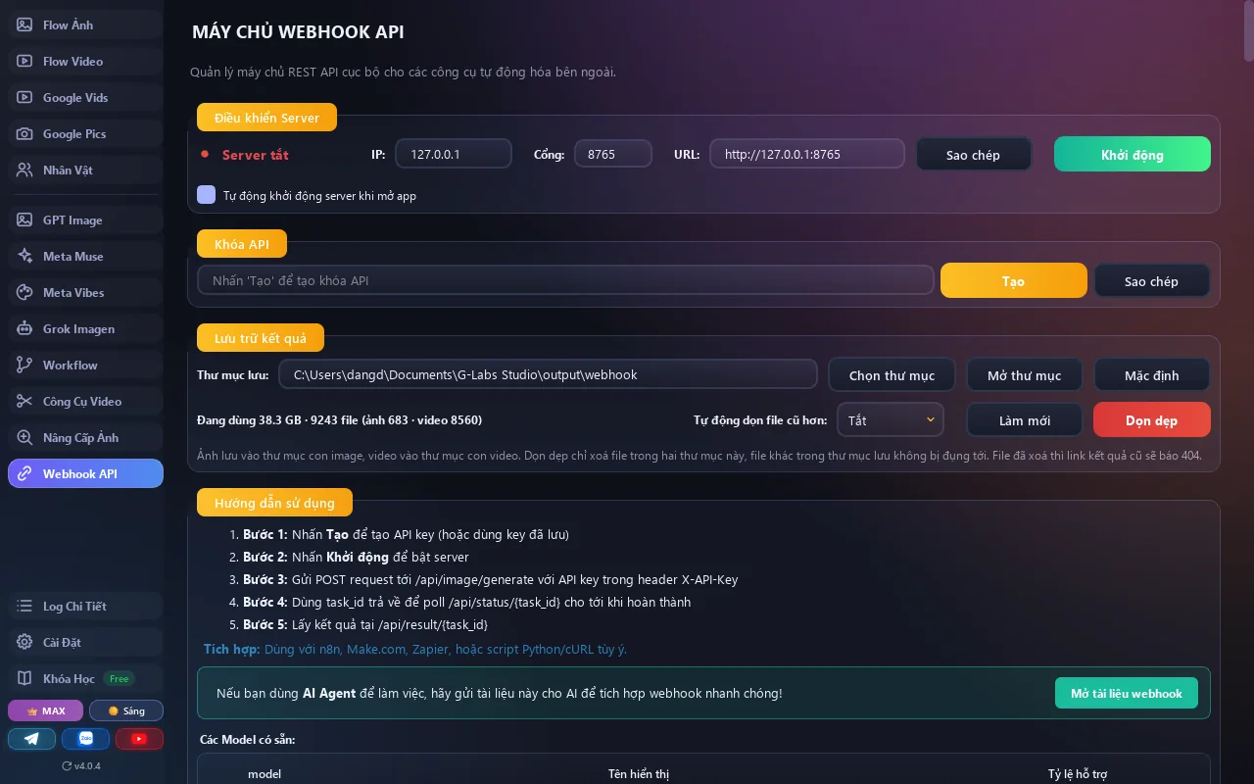Viewport: 1254px width, 784px height.
Task: Click the URL input field
Action: click(x=807, y=155)
